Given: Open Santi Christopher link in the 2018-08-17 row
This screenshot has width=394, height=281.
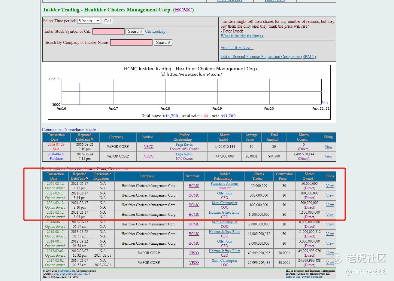Looking at the screenshot, I should pos(225,222).
